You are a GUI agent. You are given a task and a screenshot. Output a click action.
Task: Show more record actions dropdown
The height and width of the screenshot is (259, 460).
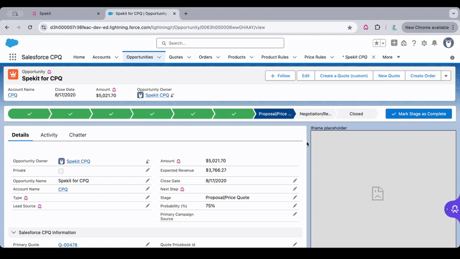point(446,76)
